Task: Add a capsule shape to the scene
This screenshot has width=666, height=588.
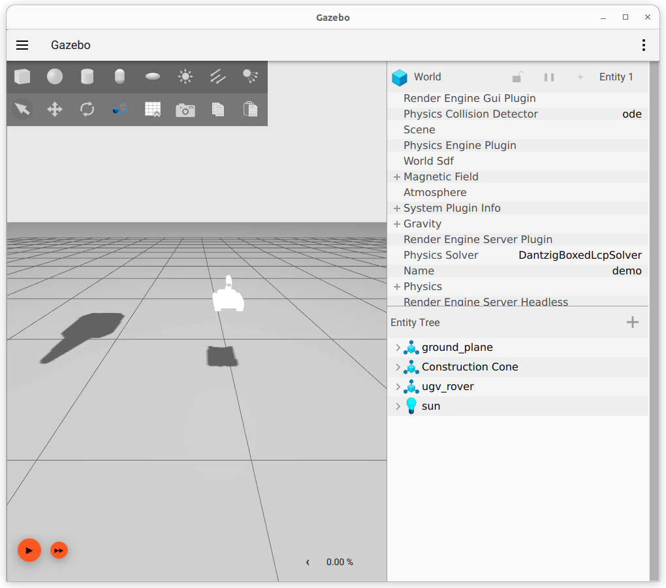Action: coord(119,77)
